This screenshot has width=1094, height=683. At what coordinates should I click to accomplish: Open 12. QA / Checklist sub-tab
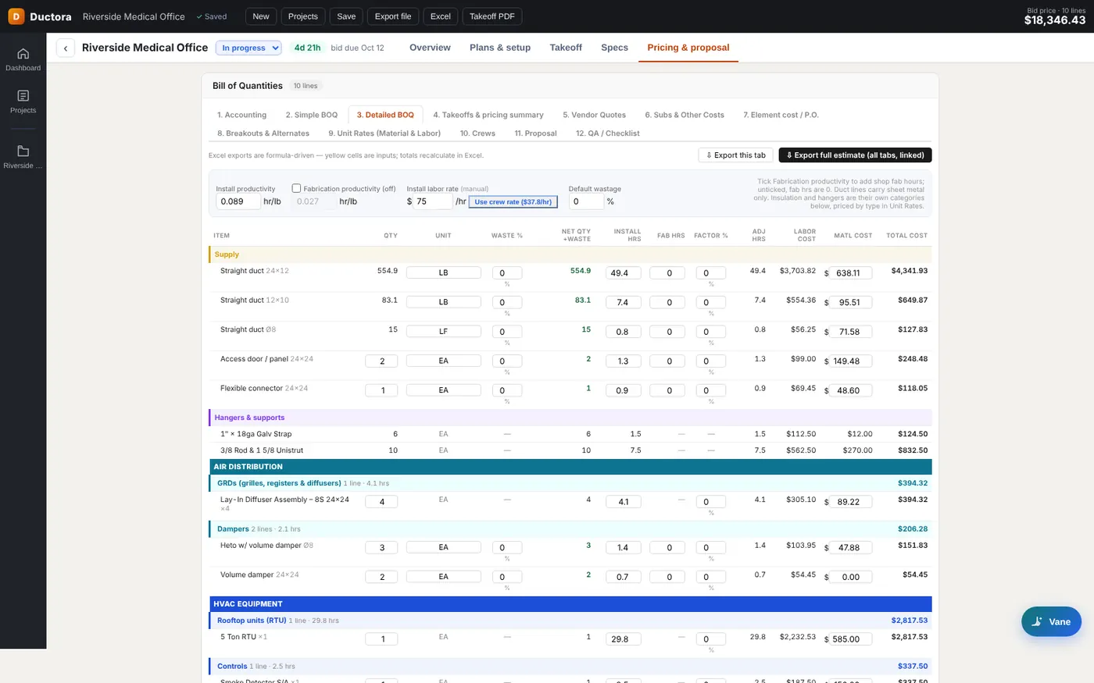pos(608,133)
